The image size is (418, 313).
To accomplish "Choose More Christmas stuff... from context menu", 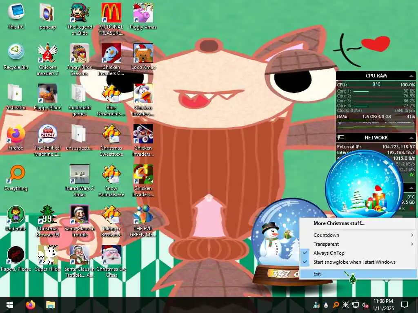I will tap(358, 223).
